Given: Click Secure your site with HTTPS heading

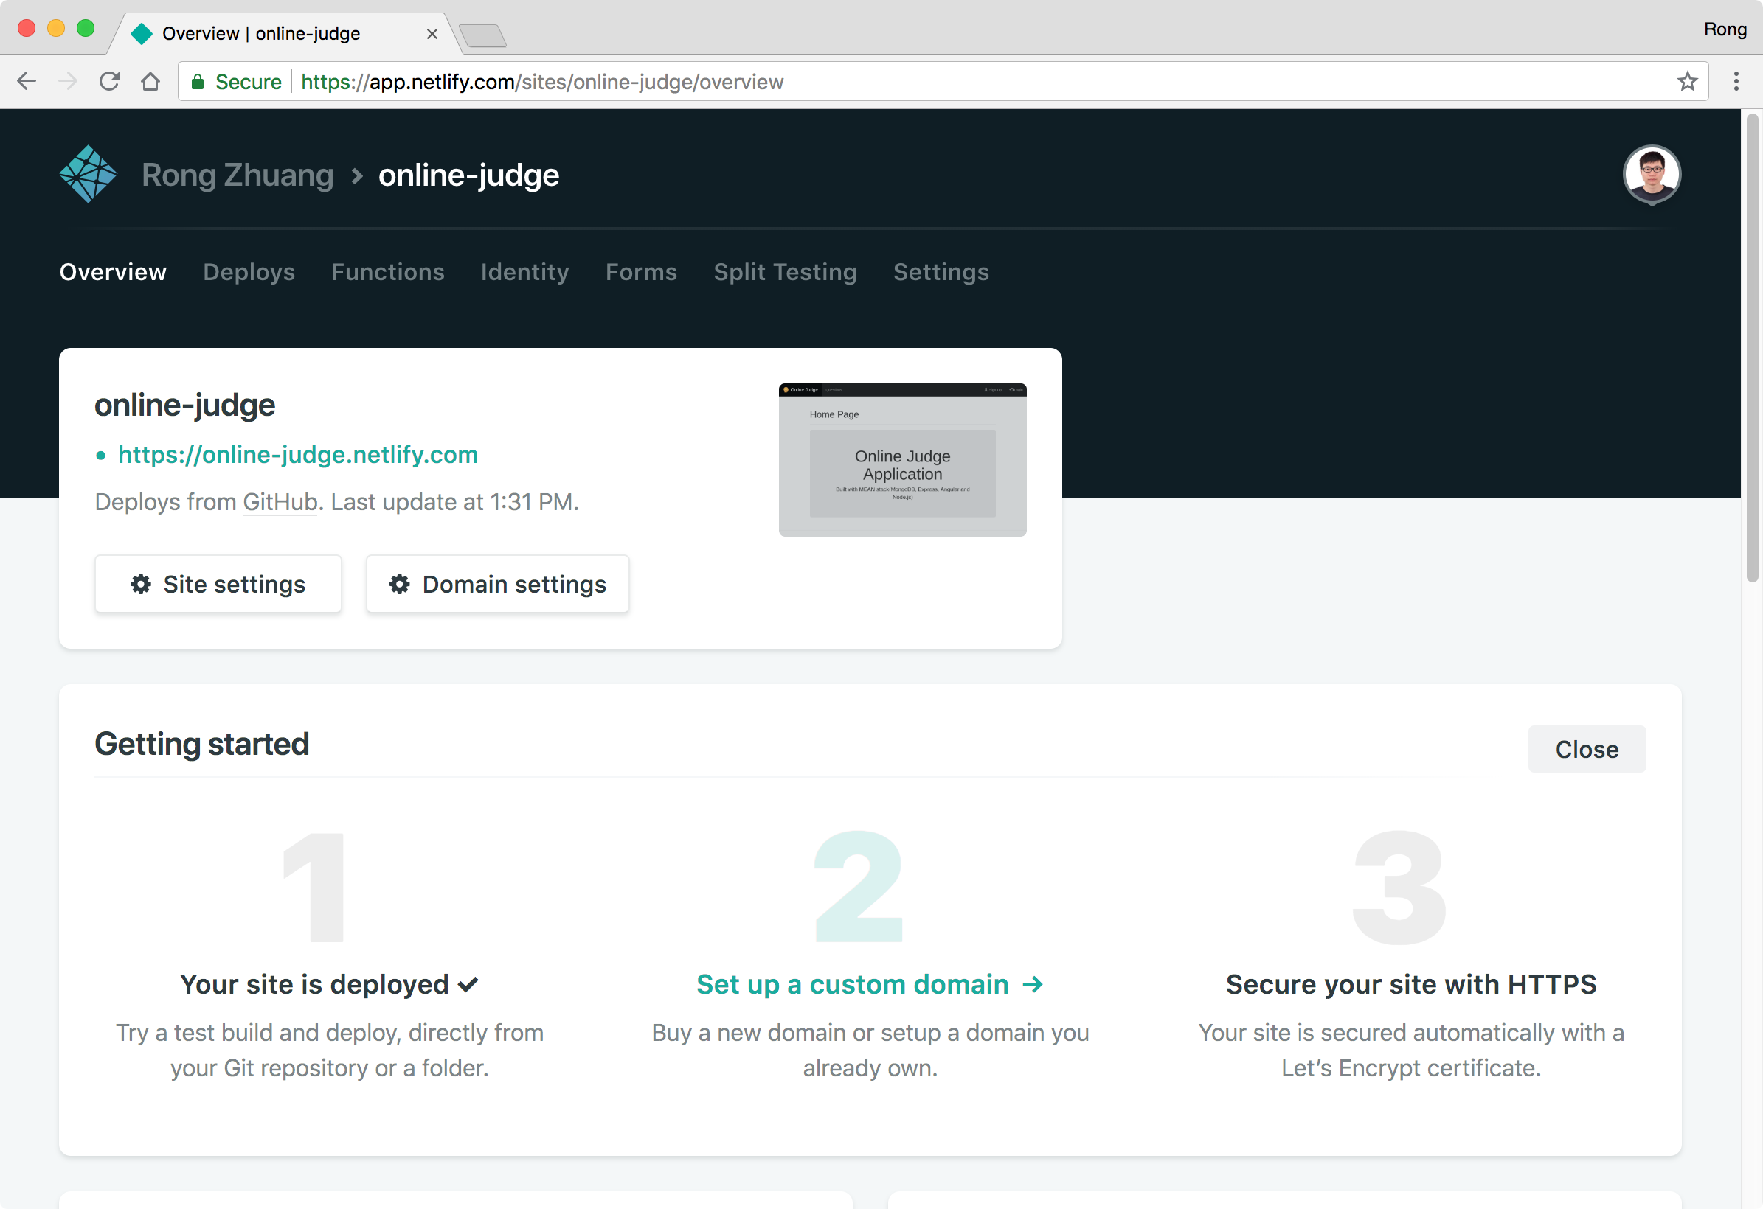Looking at the screenshot, I should (1410, 983).
